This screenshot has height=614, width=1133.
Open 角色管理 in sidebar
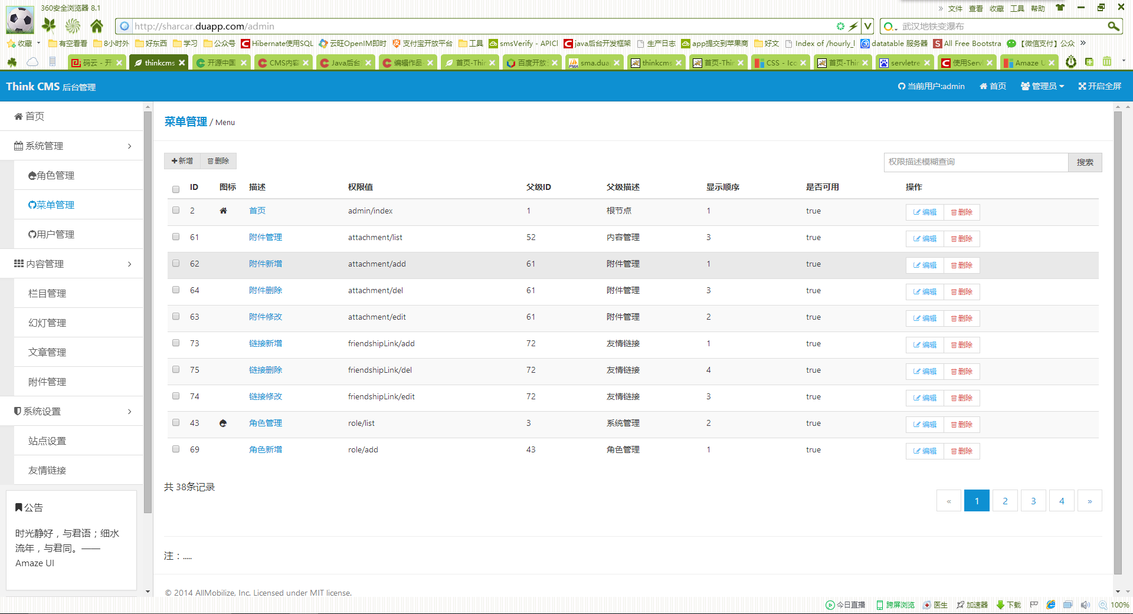(78, 175)
